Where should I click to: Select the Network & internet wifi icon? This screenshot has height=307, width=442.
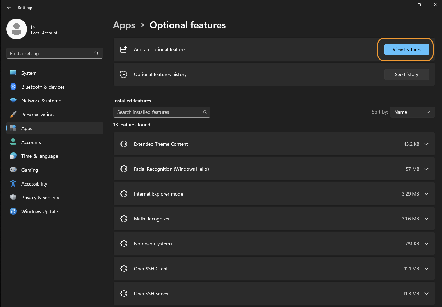click(x=13, y=101)
